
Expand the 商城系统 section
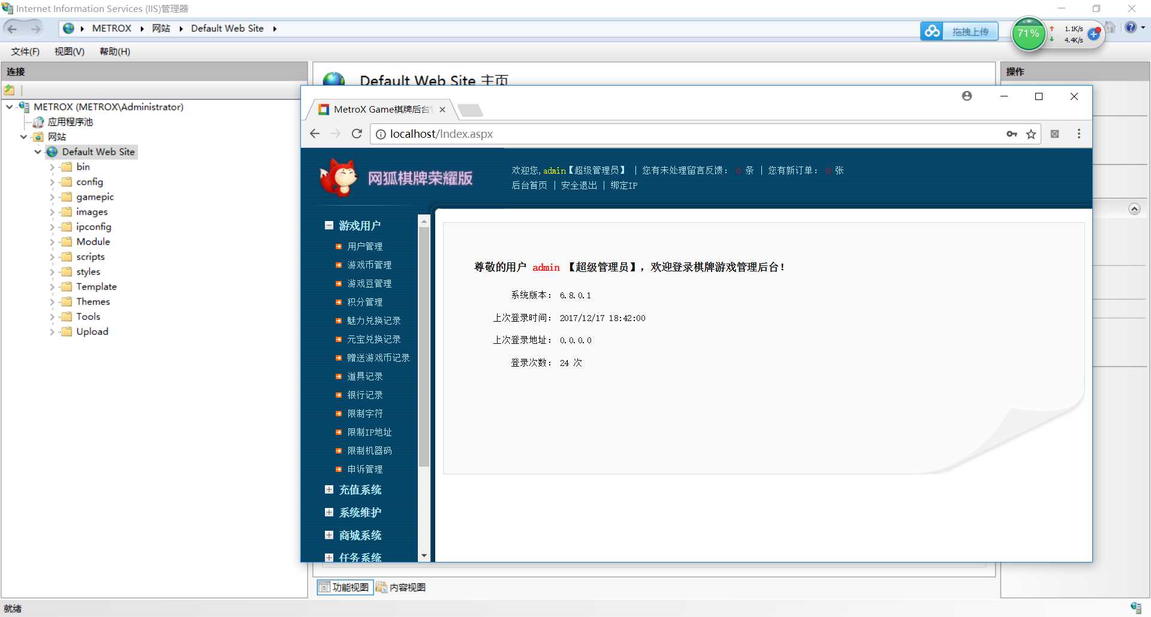point(329,535)
